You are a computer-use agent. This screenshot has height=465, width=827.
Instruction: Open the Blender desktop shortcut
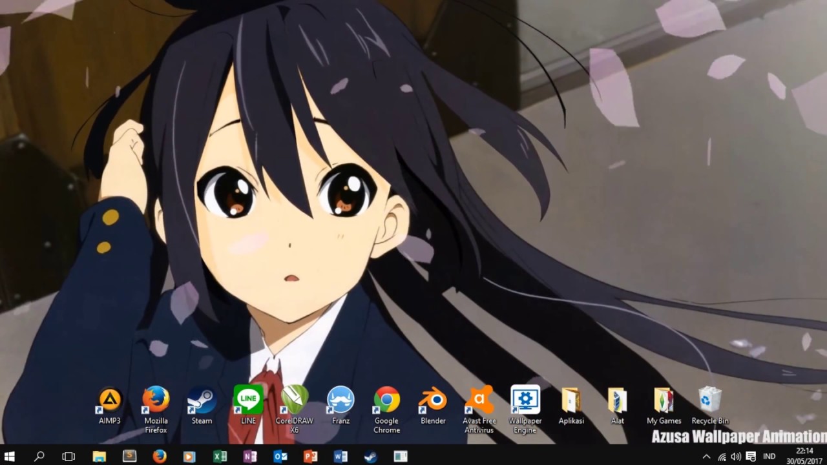coord(433,406)
